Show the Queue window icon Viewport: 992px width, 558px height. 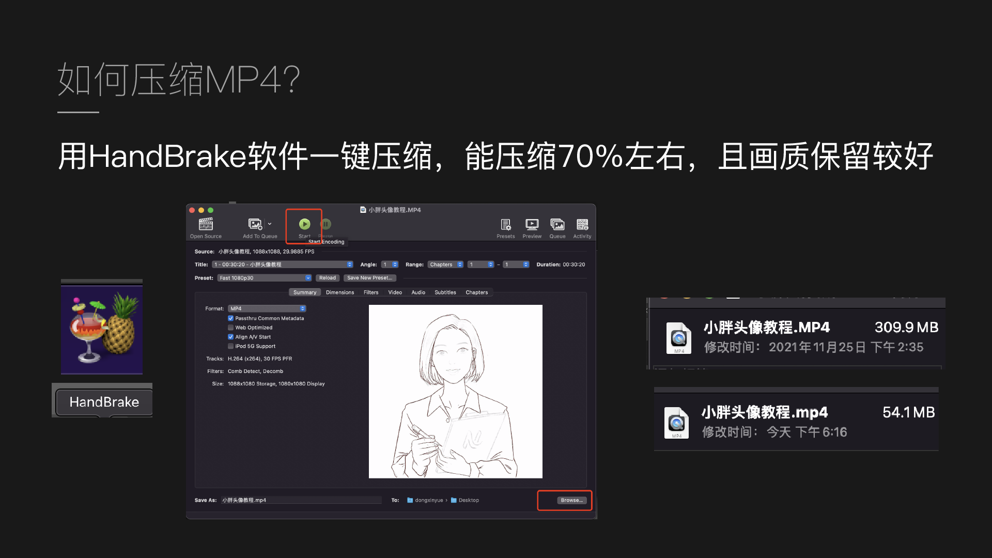(557, 225)
